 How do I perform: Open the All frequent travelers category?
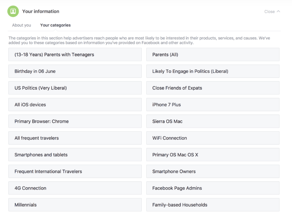75,138
